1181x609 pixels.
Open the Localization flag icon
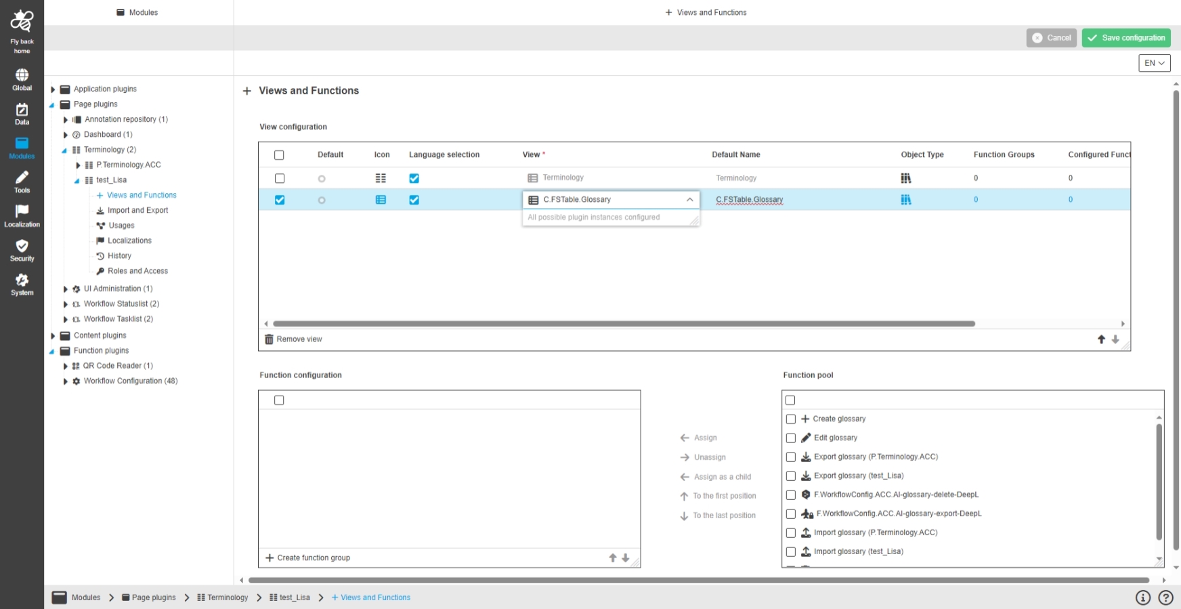(22, 215)
